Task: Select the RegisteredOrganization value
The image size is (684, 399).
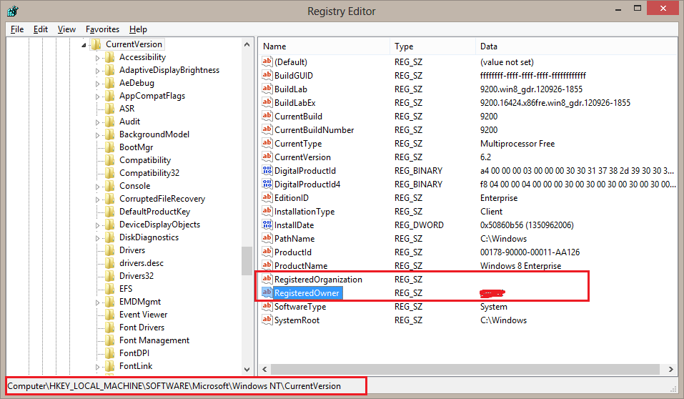Action: pos(318,280)
